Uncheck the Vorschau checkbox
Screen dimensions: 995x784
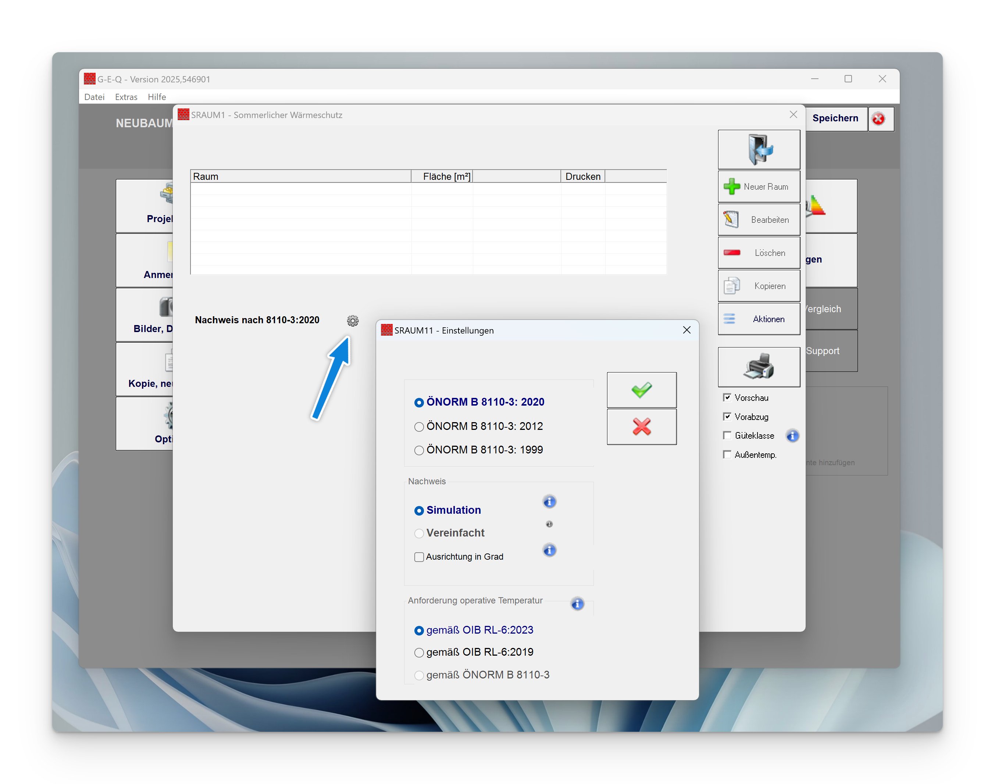point(727,398)
